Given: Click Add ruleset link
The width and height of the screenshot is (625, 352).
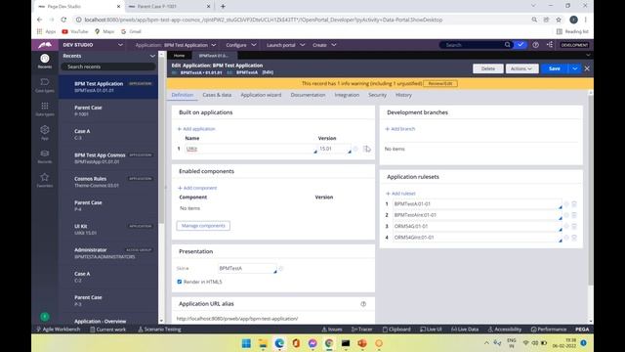Looking at the screenshot, I should pyautogui.click(x=400, y=194).
